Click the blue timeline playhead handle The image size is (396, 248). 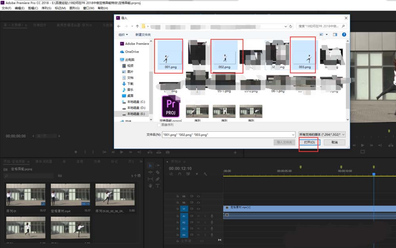[373, 174]
